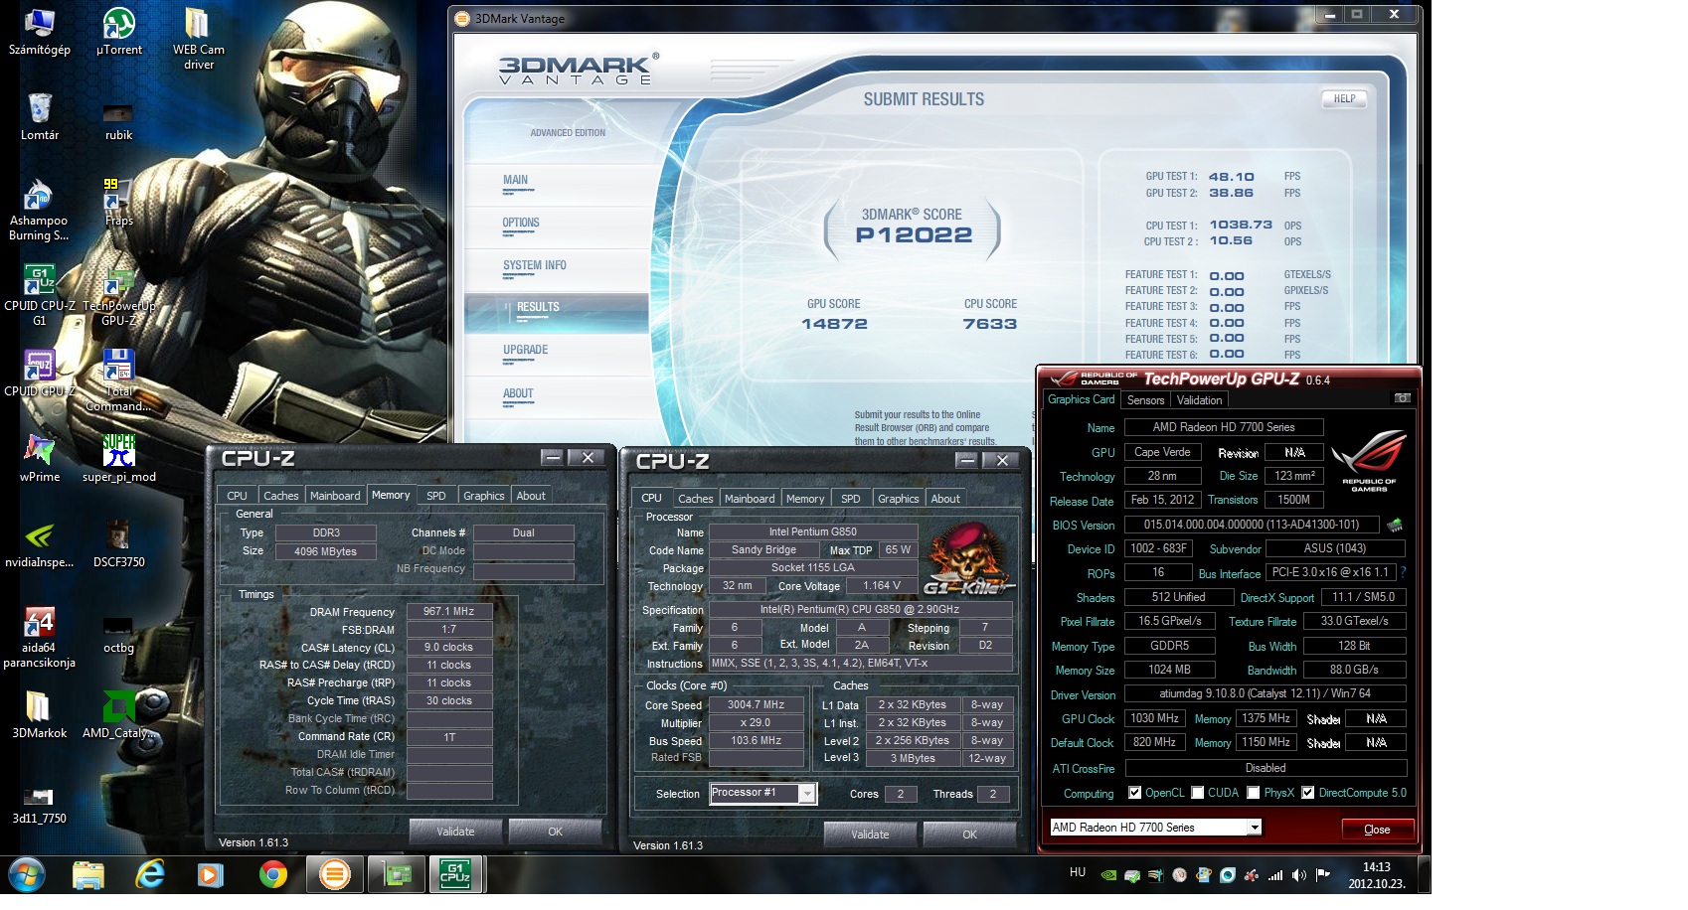Click the GPU-Z BIOS save chip icon
Image resolution: width=1688 pixels, height=910 pixels.
1395,525
